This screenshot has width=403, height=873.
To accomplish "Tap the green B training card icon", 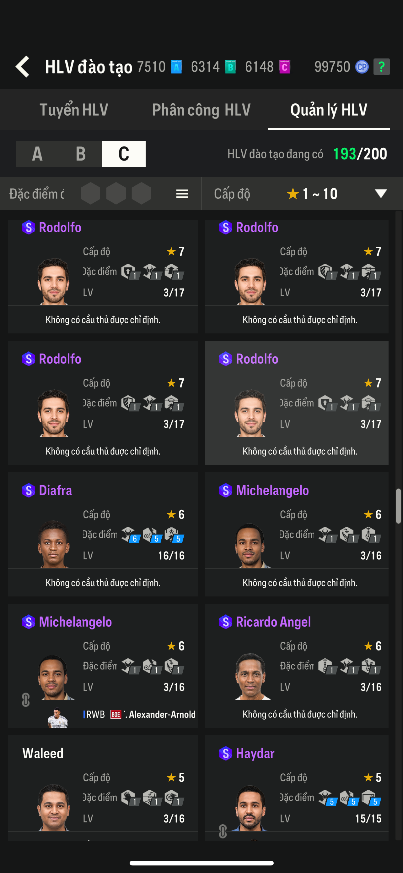I will click(230, 66).
